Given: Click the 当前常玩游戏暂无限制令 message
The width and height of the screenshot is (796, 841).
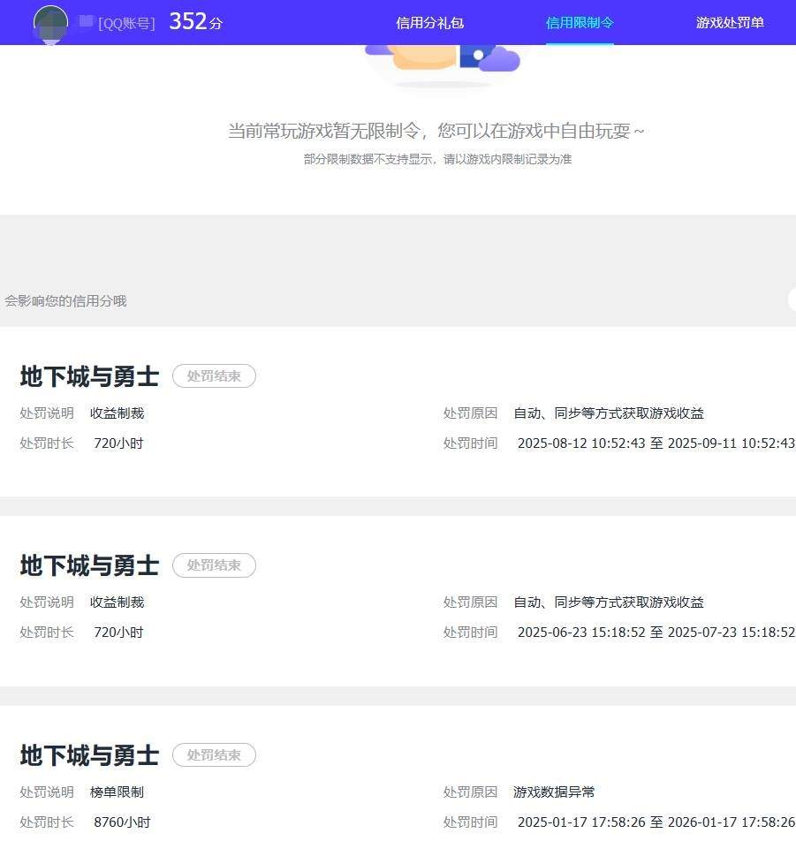Looking at the screenshot, I should [436, 131].
